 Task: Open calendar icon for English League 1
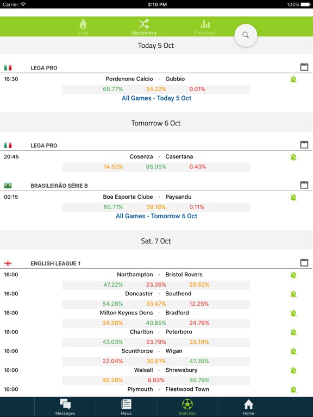(x=304, y=262)
